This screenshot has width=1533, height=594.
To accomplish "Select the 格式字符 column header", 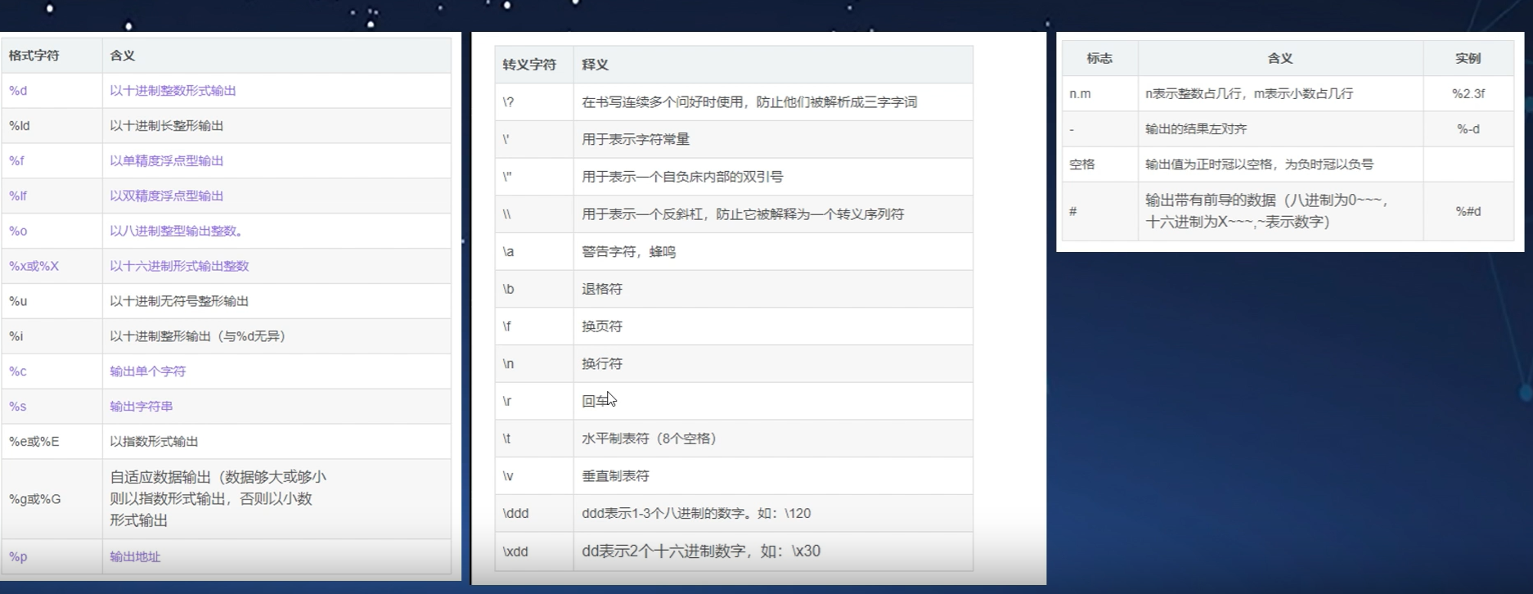I will coord(34,56).
